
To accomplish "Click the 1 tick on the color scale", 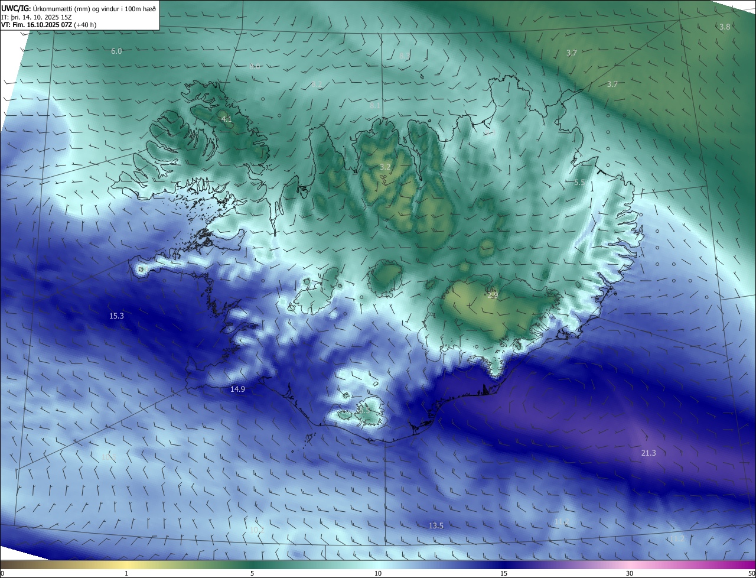I will click(126, 573).
